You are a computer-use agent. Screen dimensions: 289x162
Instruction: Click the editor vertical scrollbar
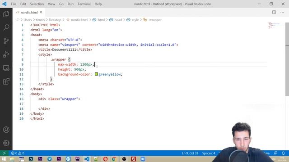tap(287, 59)
